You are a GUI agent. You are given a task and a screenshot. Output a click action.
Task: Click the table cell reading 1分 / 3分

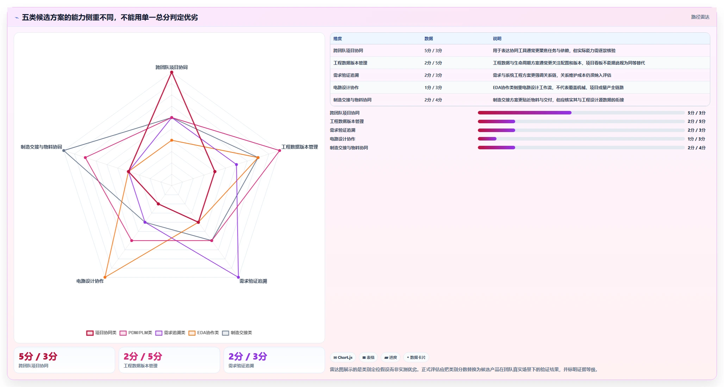coord(433,88)
